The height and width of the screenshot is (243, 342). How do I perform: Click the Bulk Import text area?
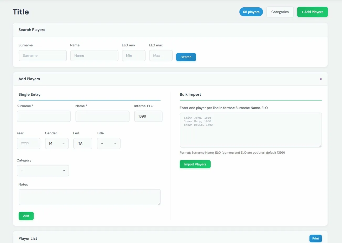point(250,130)
